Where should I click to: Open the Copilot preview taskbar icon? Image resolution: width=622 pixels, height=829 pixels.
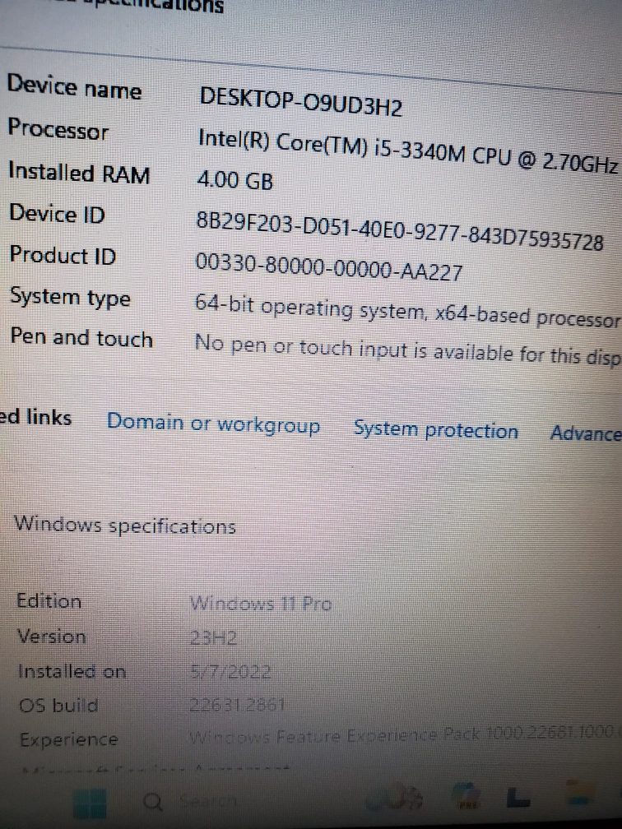tap(466, 797)
